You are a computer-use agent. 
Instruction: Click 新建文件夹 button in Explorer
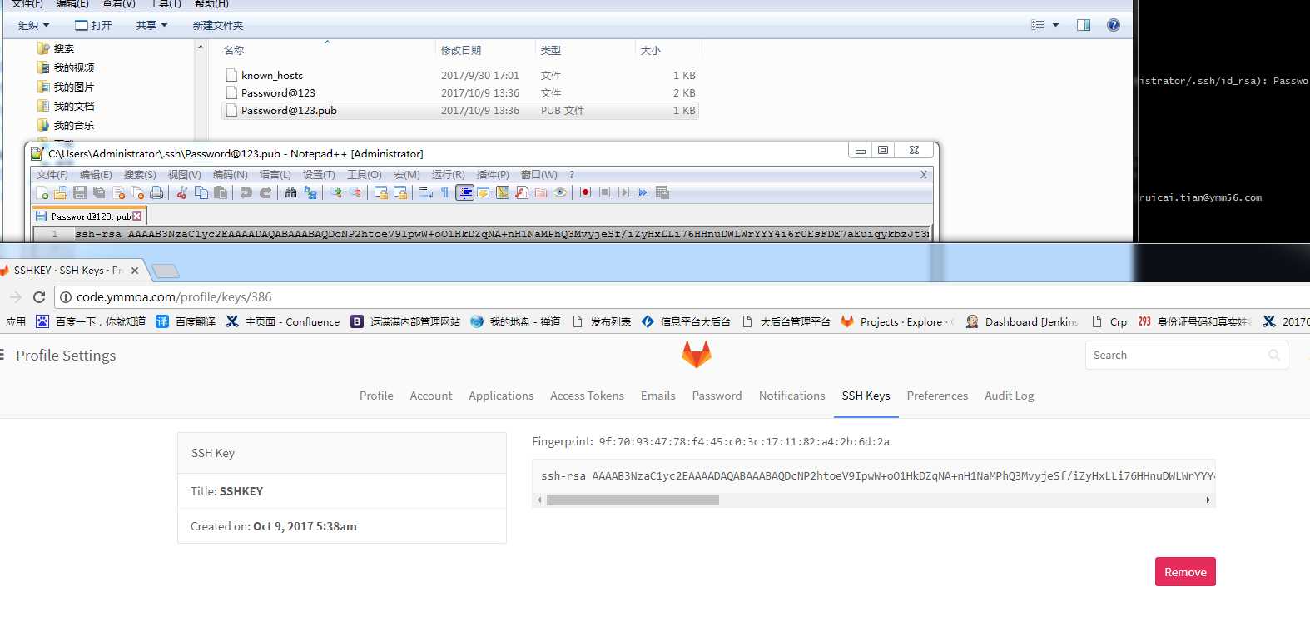218,25
